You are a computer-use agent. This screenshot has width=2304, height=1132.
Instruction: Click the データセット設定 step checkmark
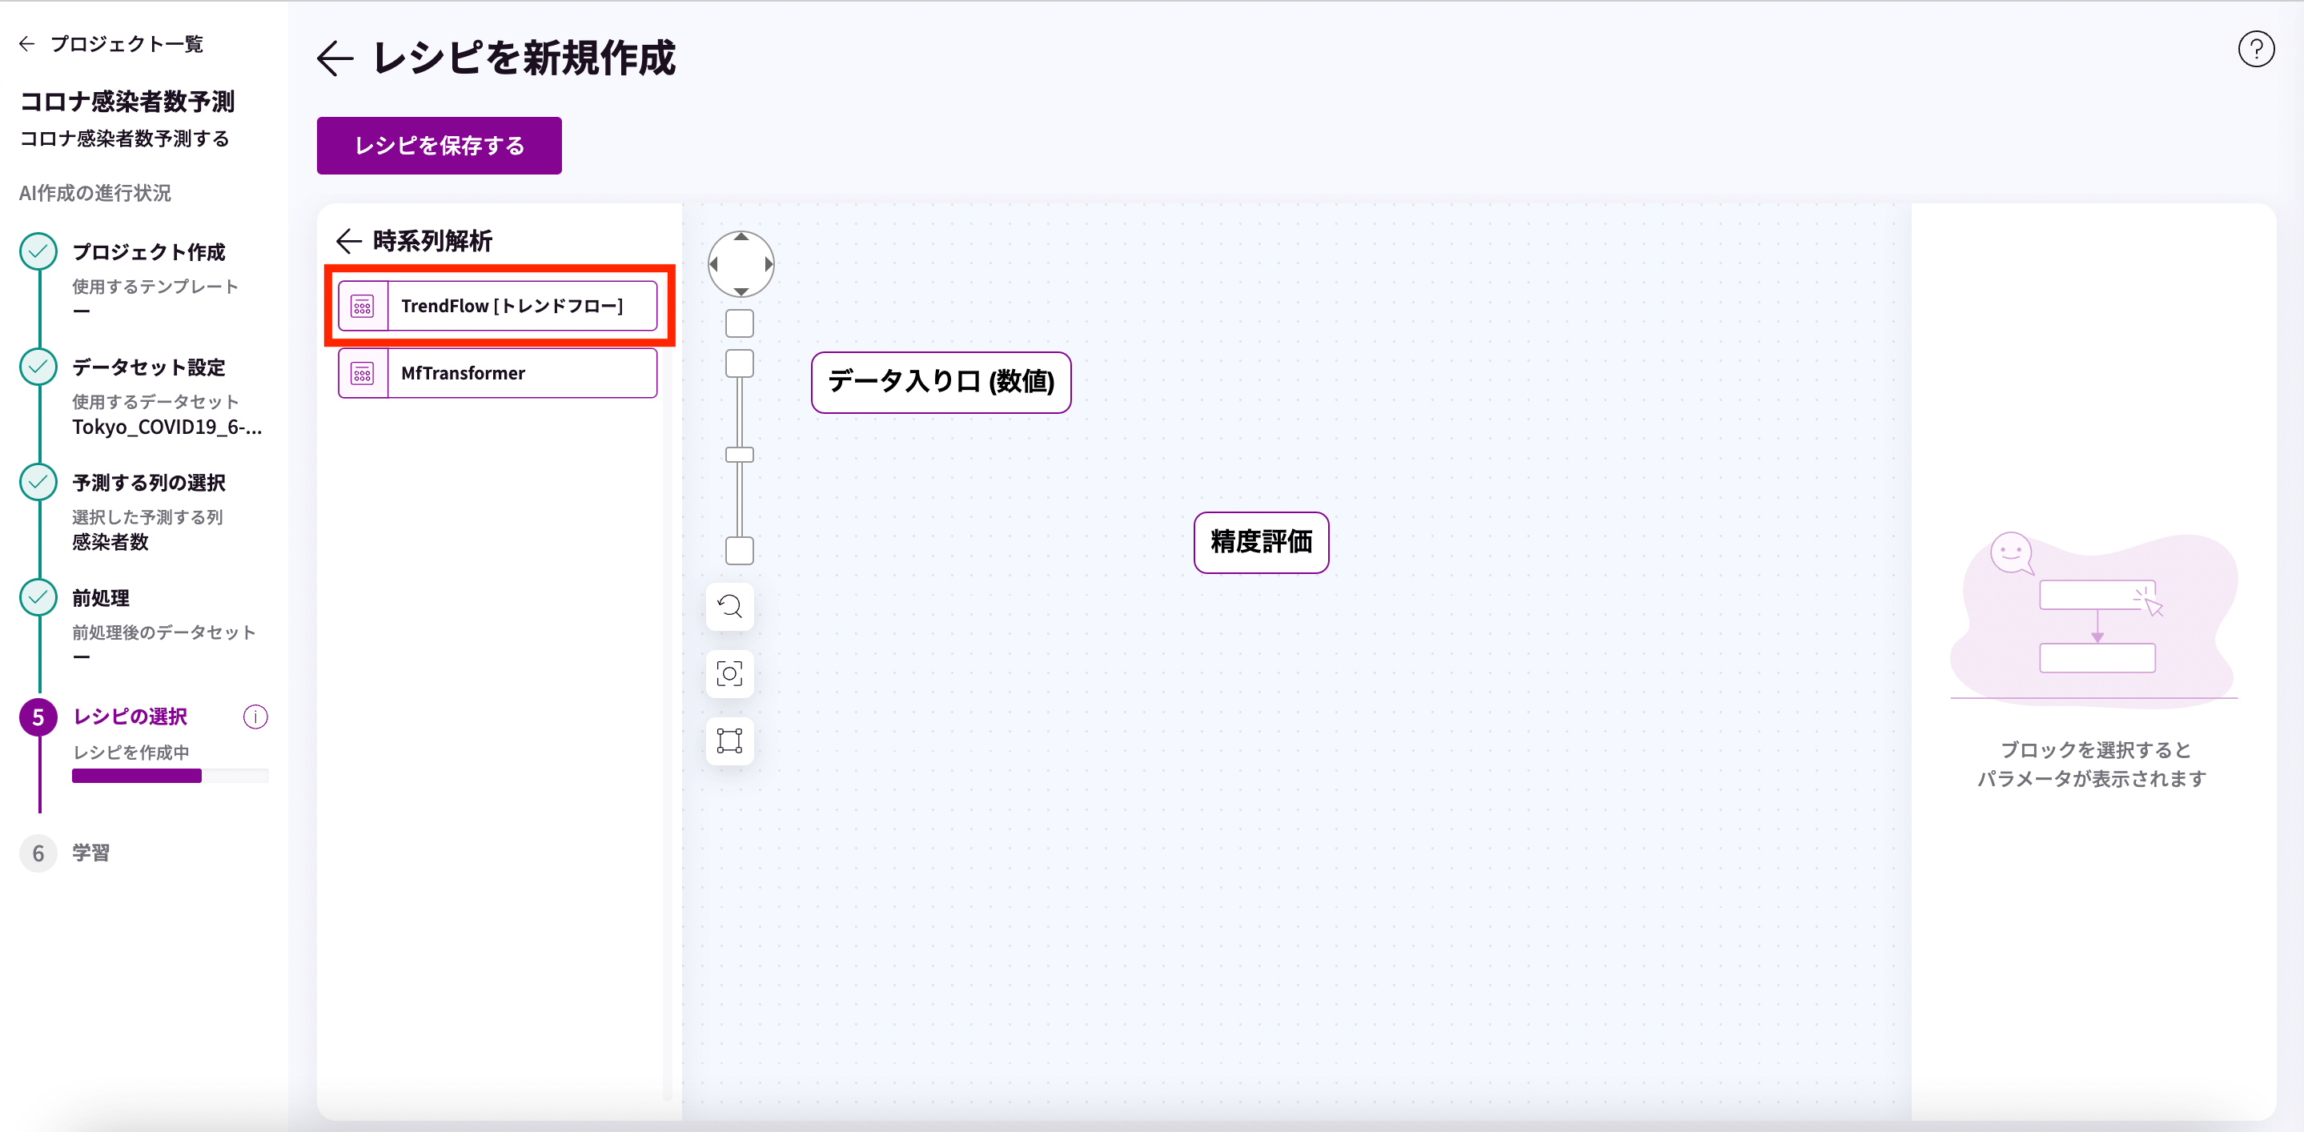tap(38, 367)
